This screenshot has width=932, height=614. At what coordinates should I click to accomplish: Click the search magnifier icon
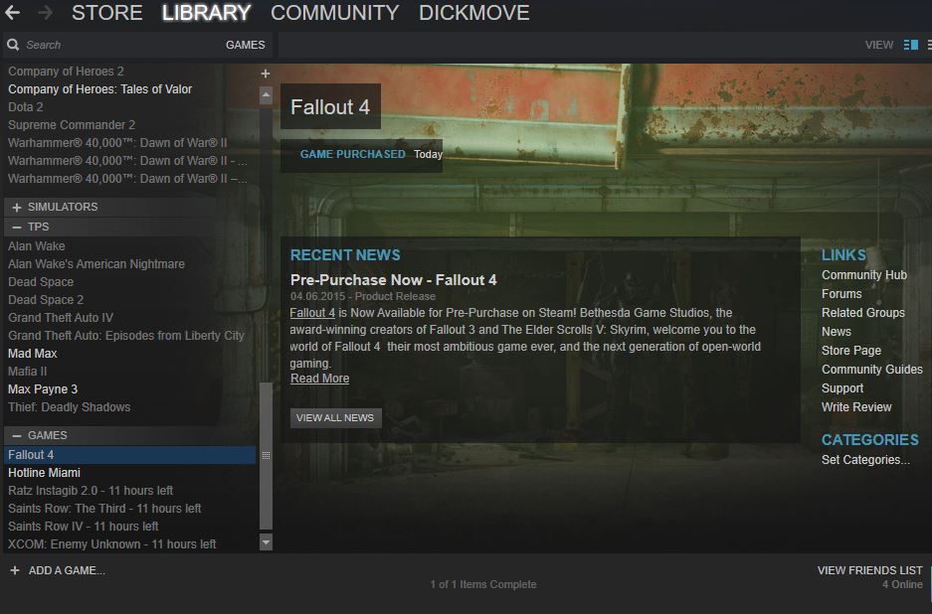coord(13,45)
